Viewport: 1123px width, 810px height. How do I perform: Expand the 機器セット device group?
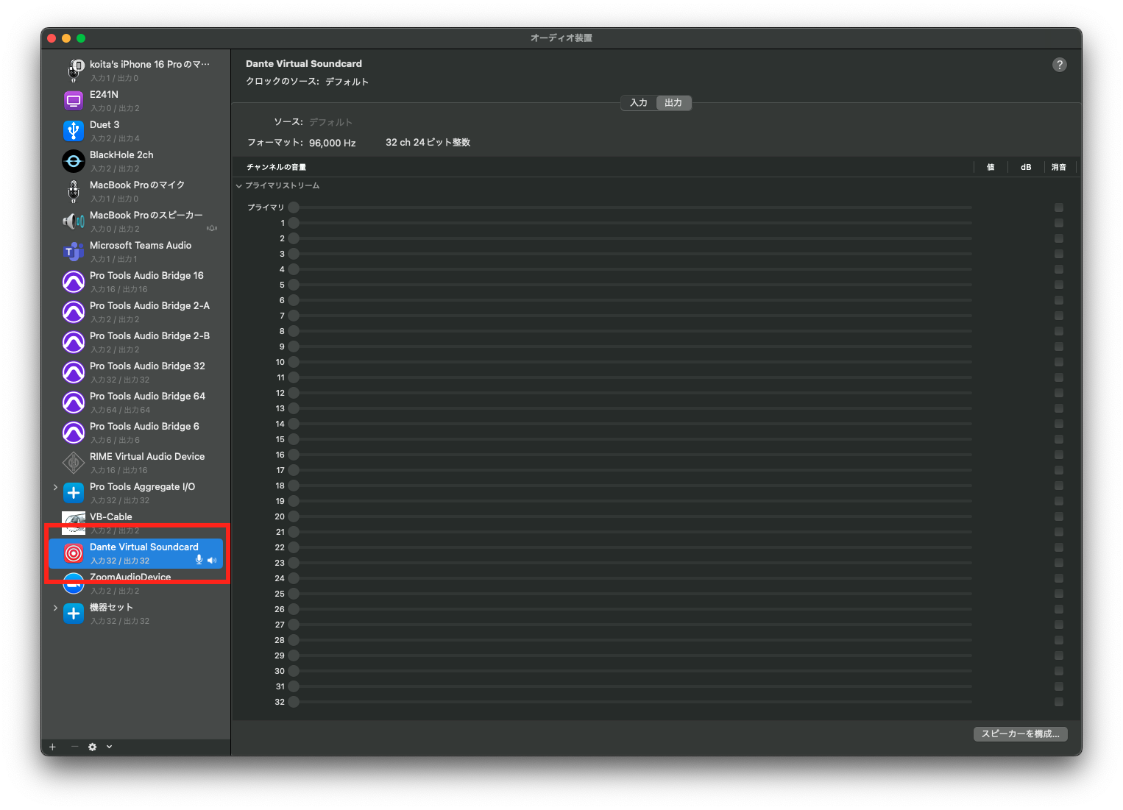point(55,608)
